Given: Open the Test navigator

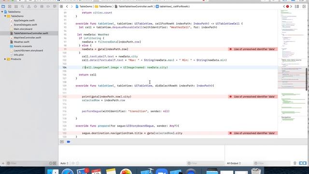Looking at the screenshot, I should (x=35, y=6).
